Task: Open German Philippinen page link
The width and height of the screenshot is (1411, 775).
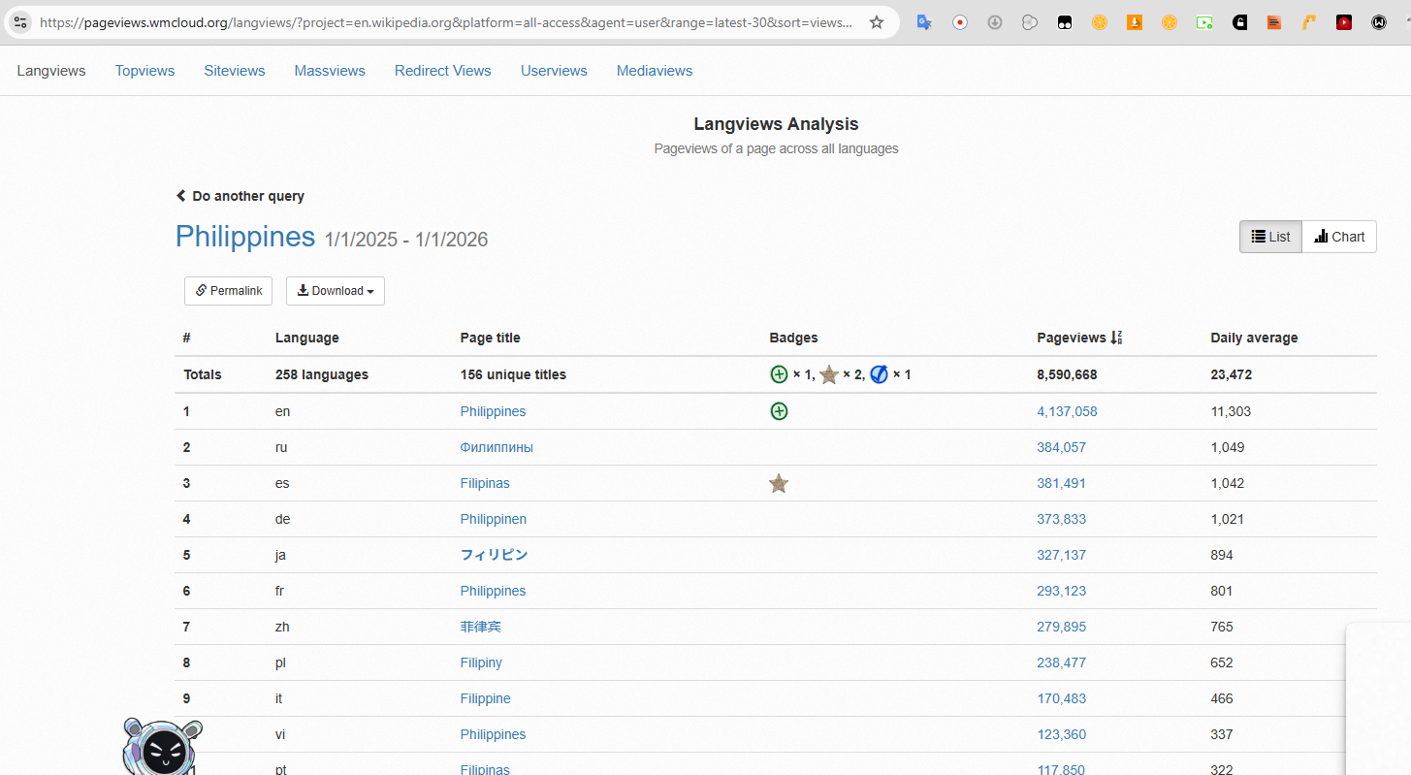Action: 494,519
